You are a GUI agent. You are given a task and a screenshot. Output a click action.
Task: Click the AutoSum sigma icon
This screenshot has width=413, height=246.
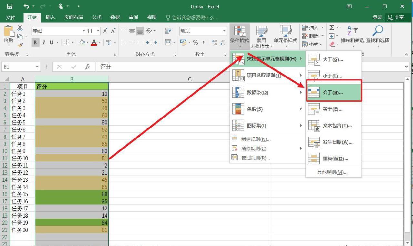[x=332, y=28]
